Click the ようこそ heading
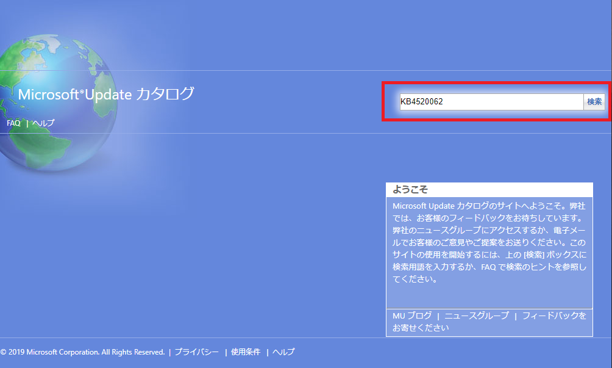This screenshot has width=612, height=368. [410, 189]
